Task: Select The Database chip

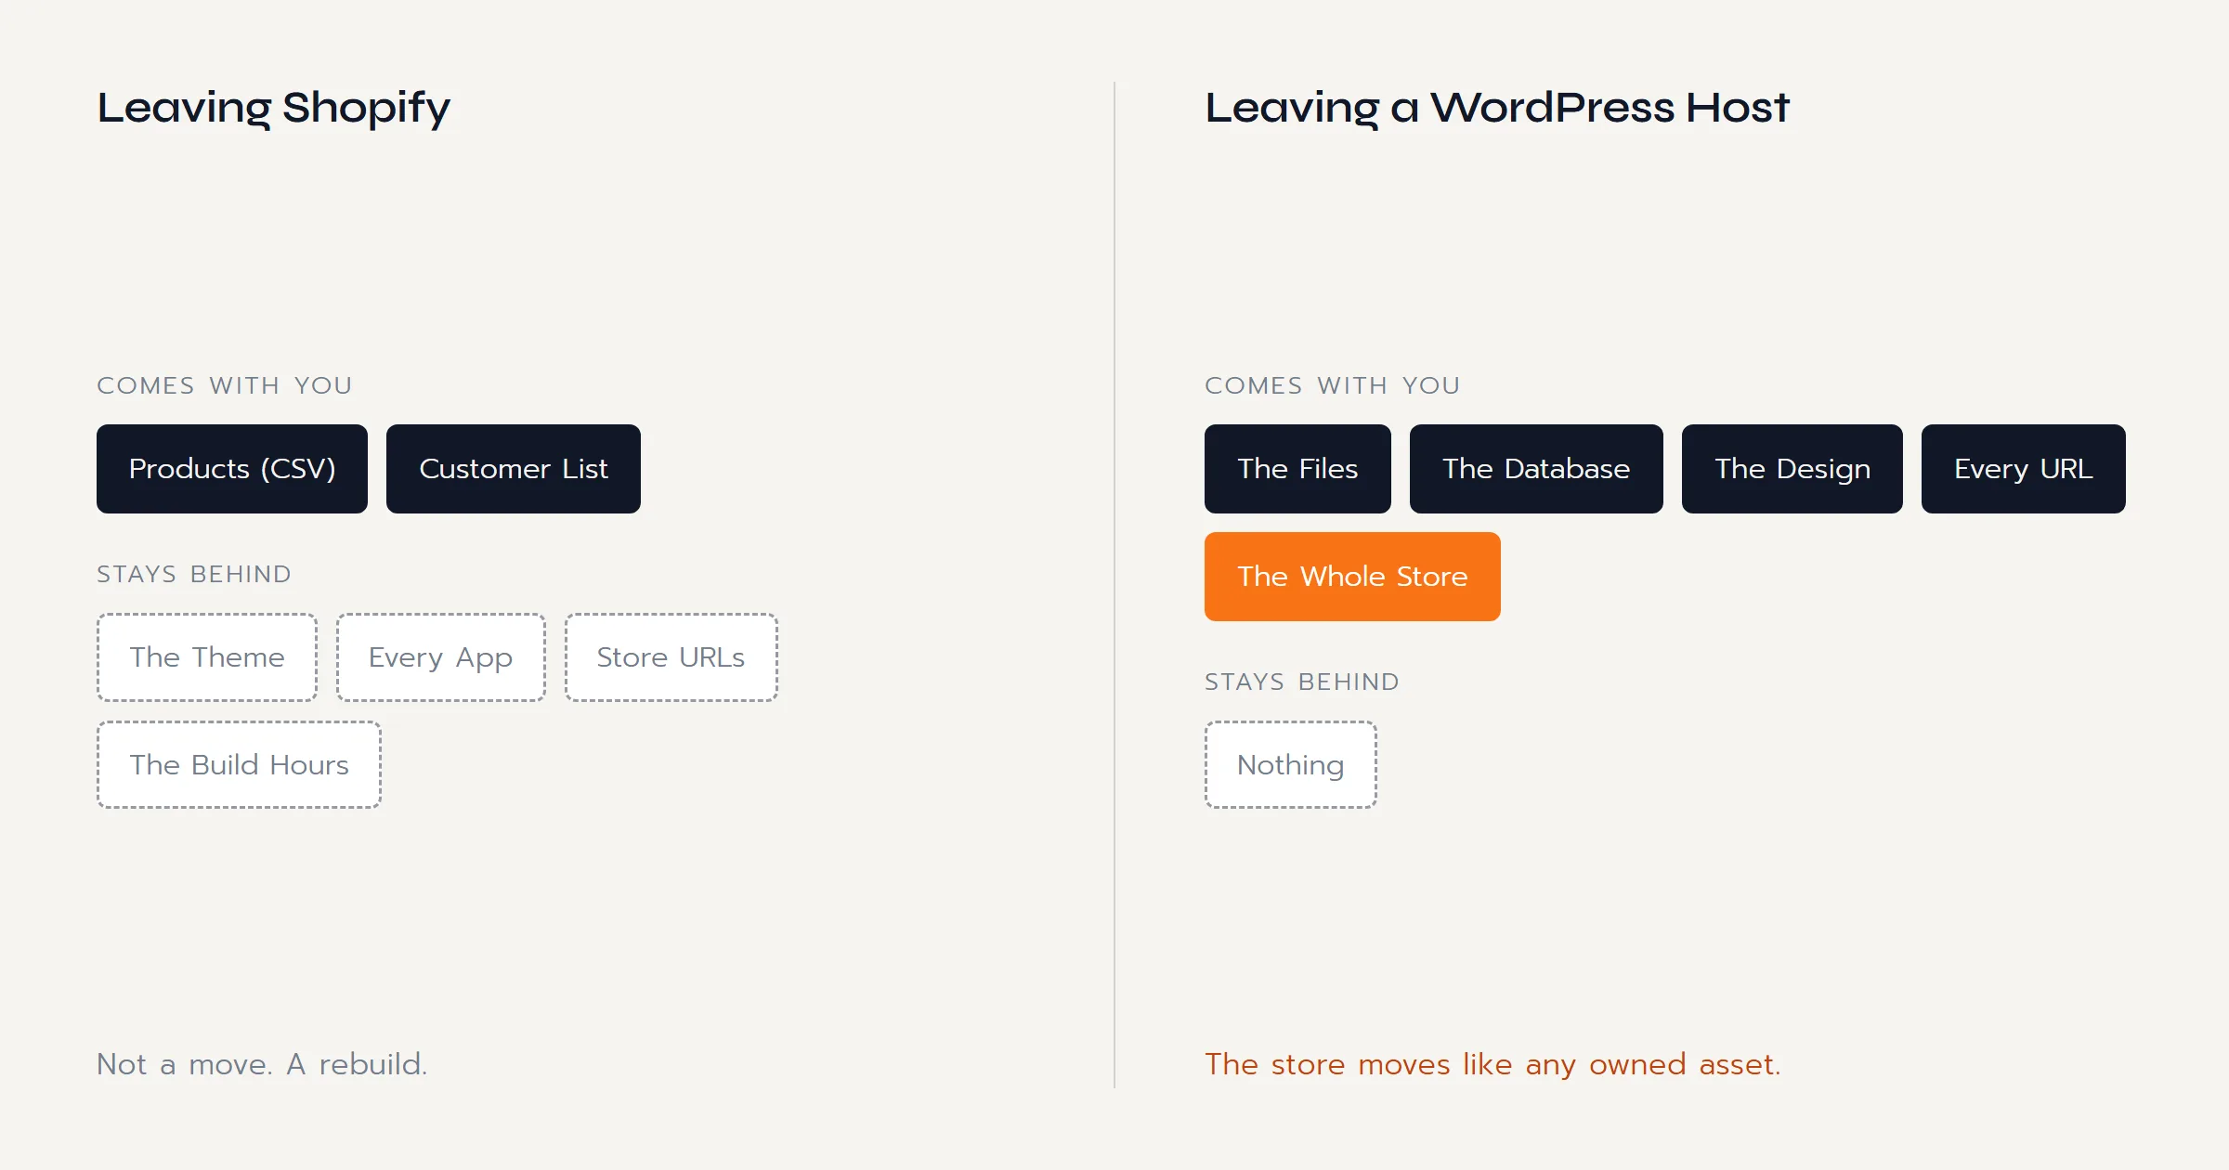Action: 1536,469
